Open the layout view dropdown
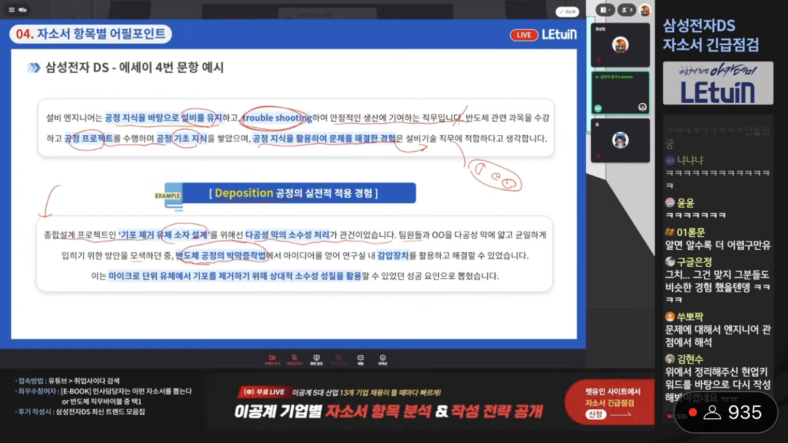Image resolution: width=788 pixels, height=443 pixels. coord(604,10)
